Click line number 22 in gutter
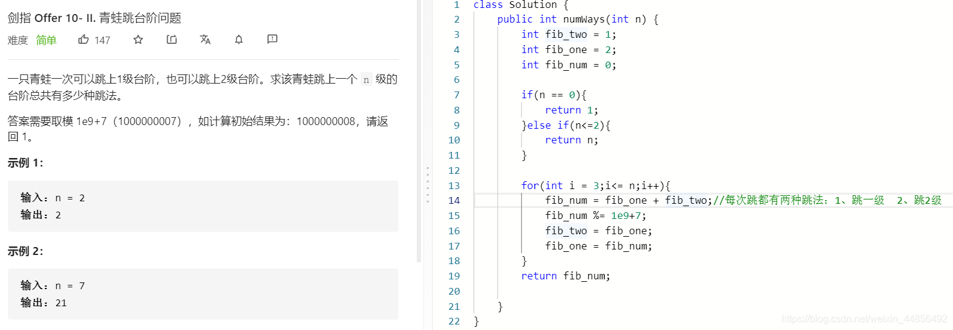This screenshot has height=330, width=953. click(453, 321)
